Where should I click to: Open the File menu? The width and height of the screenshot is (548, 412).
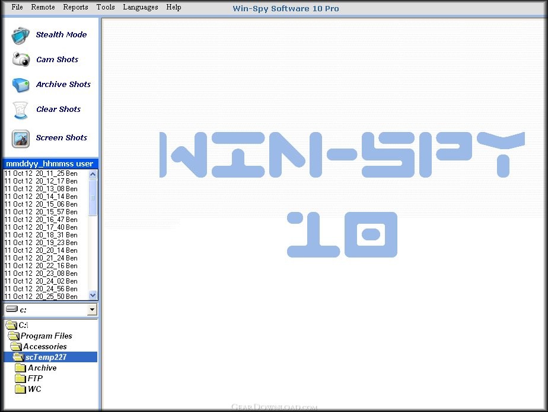click(17, 7)
